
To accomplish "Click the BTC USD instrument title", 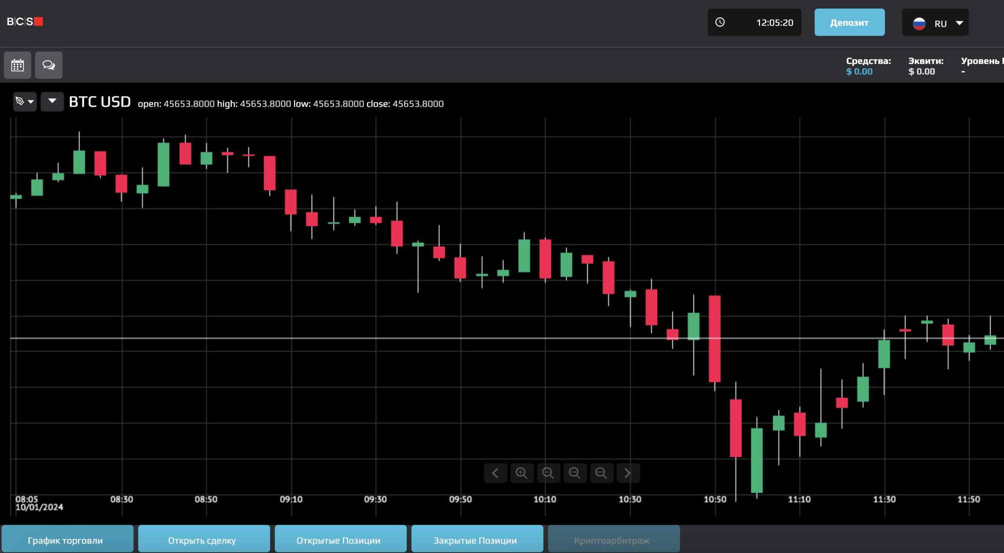I will point(100,102).
